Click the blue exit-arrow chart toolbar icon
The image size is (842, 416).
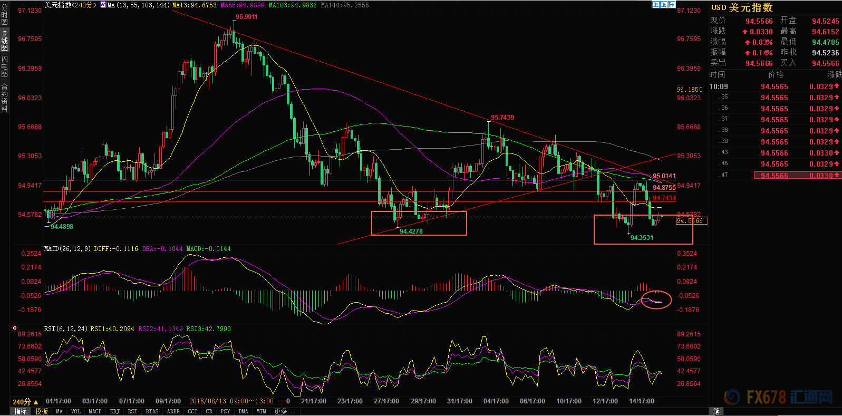point(672,5)
